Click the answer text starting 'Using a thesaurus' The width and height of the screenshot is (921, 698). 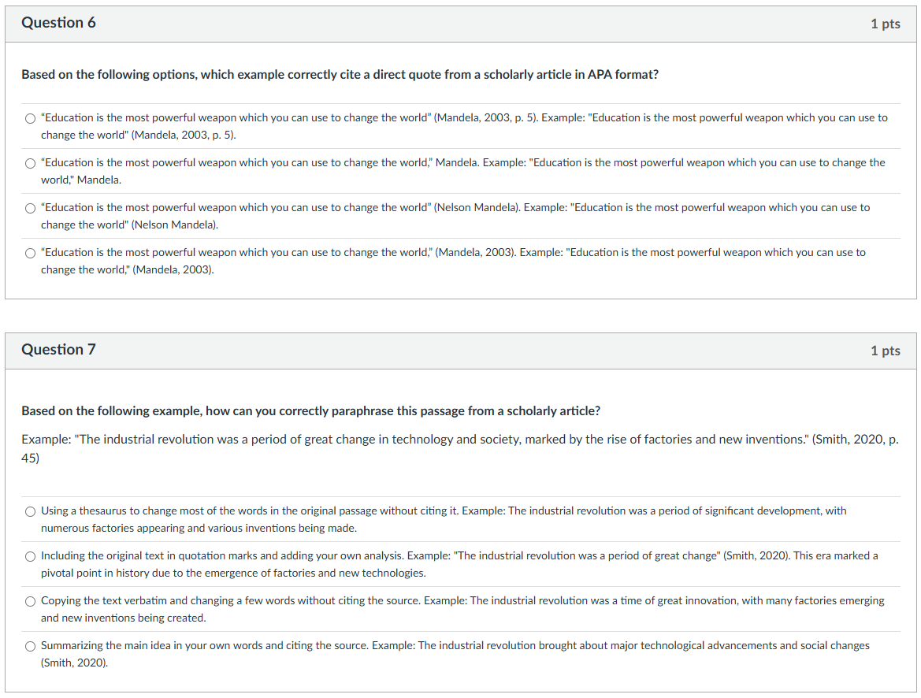click(444, 519)
